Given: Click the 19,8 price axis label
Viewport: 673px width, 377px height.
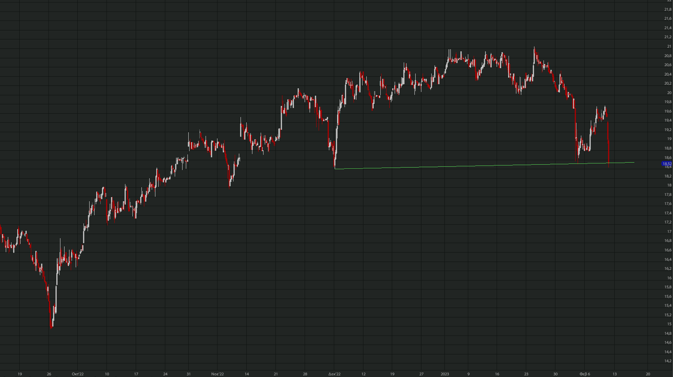Looking at the screenshot, I should coord(668,102).
